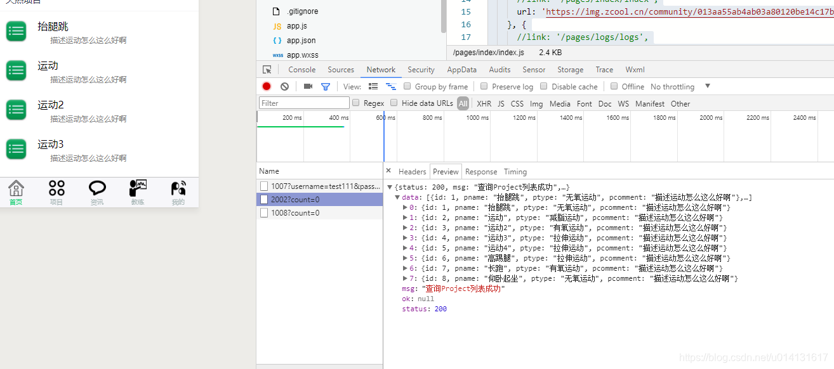Open the Wxml tab
The width and height of the screenshot is (834, 369).
coord(635,70)
